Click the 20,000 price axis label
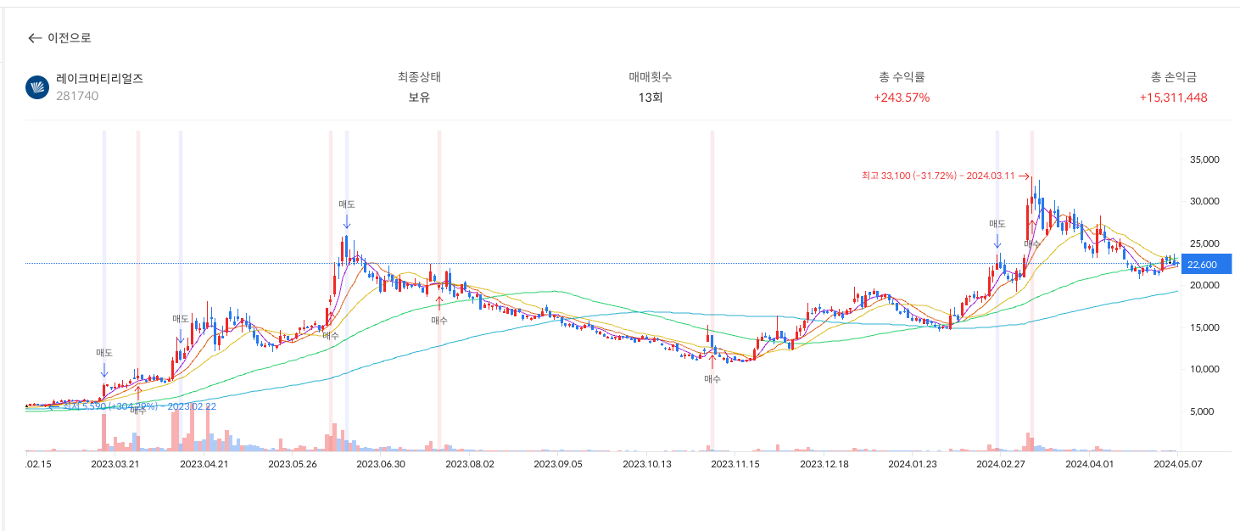The image size is (1240, 531). tap(1204, 286)
